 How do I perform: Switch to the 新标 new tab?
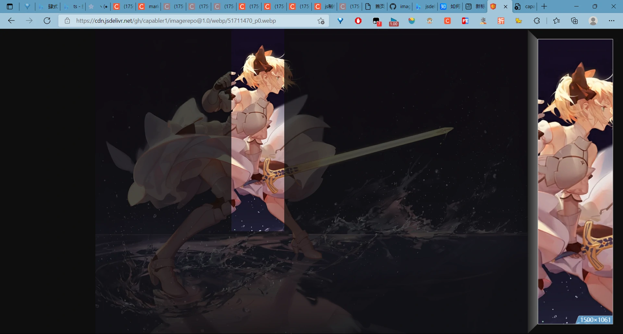coord(475,6)
